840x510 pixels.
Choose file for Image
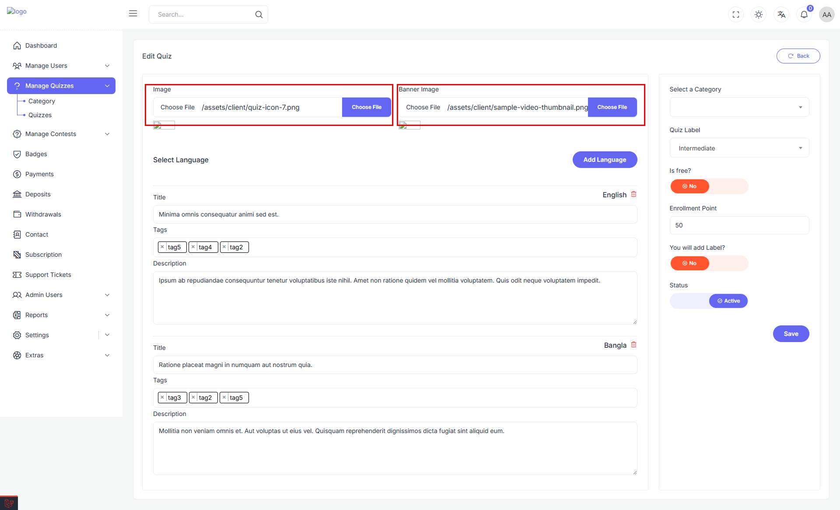pyautogui.click(x=366, y=107)
